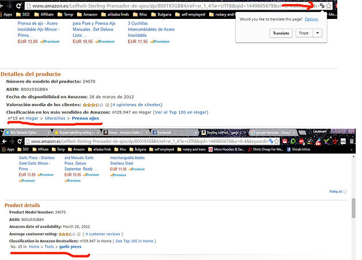Open Tools category link
The width and height of the screenshot is (362, 260).
(x=49, y=247)
